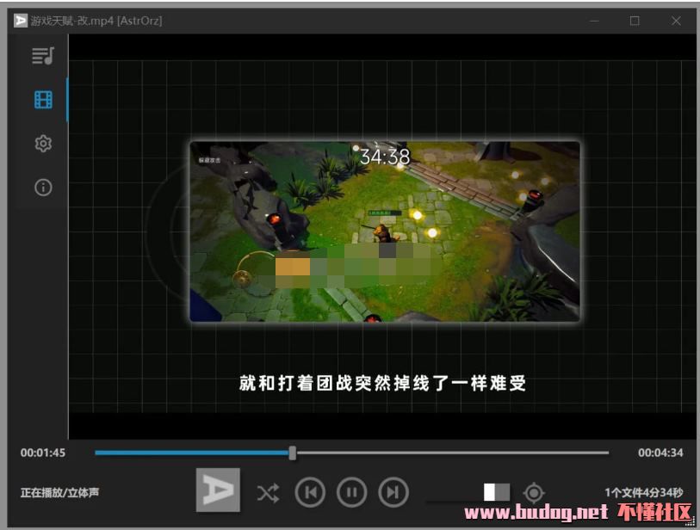
Task: Click the video frame showing gameplay
Action: click(385, 231)
